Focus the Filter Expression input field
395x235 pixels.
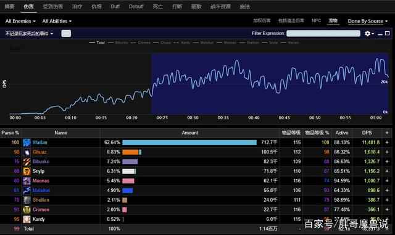323,33
